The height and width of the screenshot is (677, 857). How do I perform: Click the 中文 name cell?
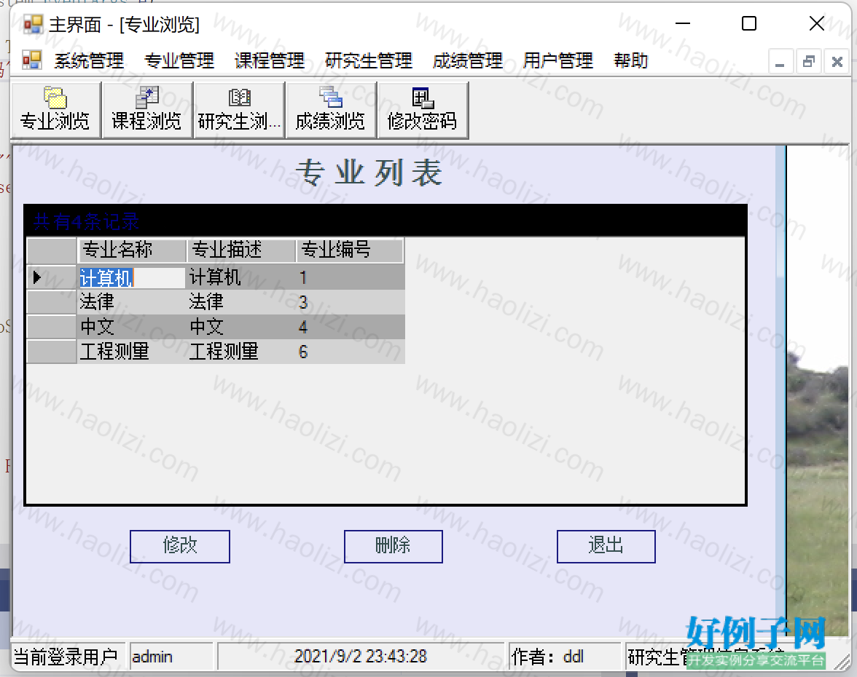pos(132,326)
